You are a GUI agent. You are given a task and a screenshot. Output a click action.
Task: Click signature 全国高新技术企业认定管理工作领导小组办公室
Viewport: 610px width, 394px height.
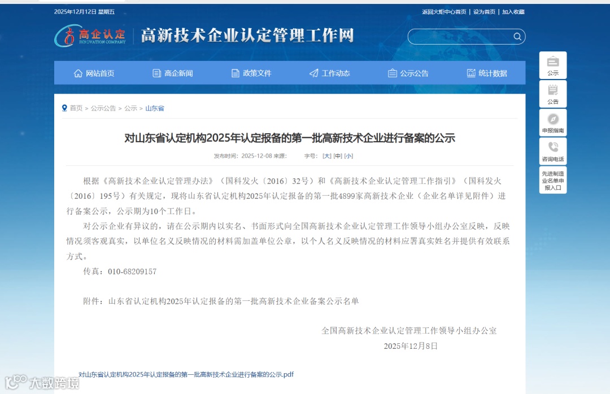409,331
